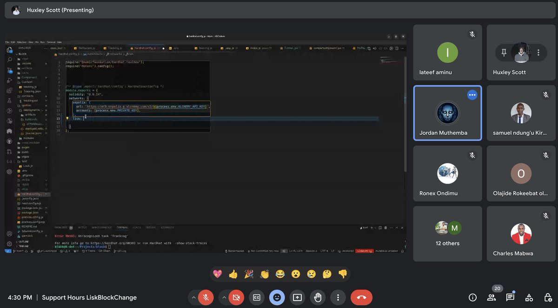Viewport: 558px width, 308px height.
Task: Toggle closed captions button
Action: tap(257, 297)
